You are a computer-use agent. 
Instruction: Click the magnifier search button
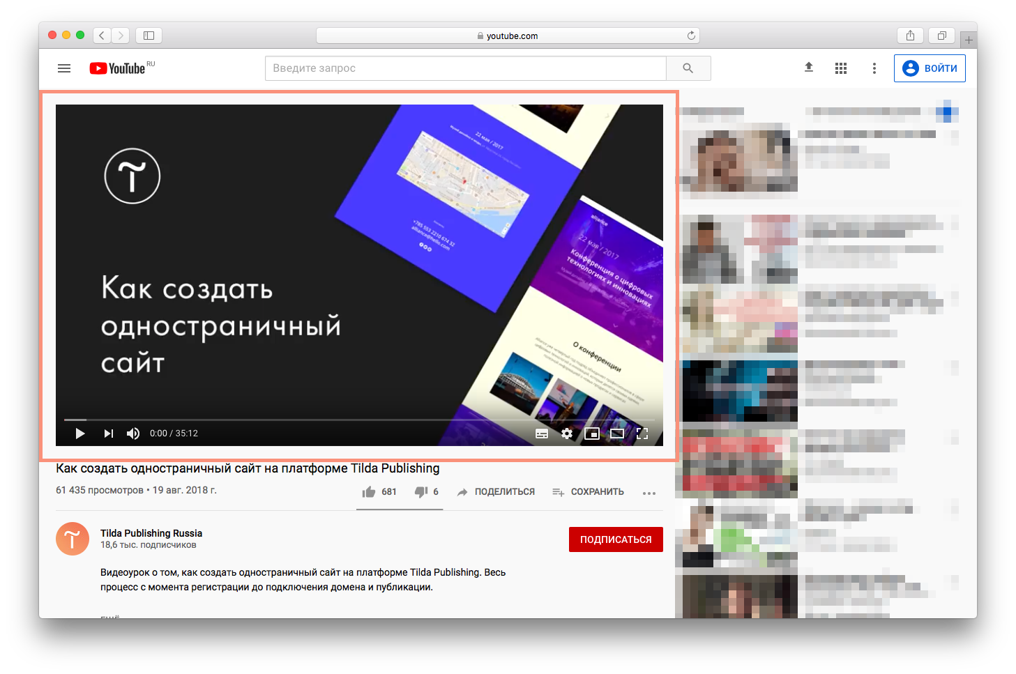point(688,68)
